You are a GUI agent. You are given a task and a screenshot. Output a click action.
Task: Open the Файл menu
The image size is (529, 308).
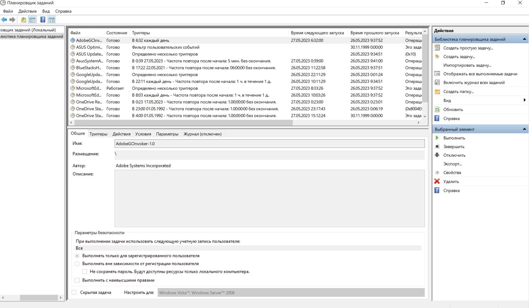(8, 11)
